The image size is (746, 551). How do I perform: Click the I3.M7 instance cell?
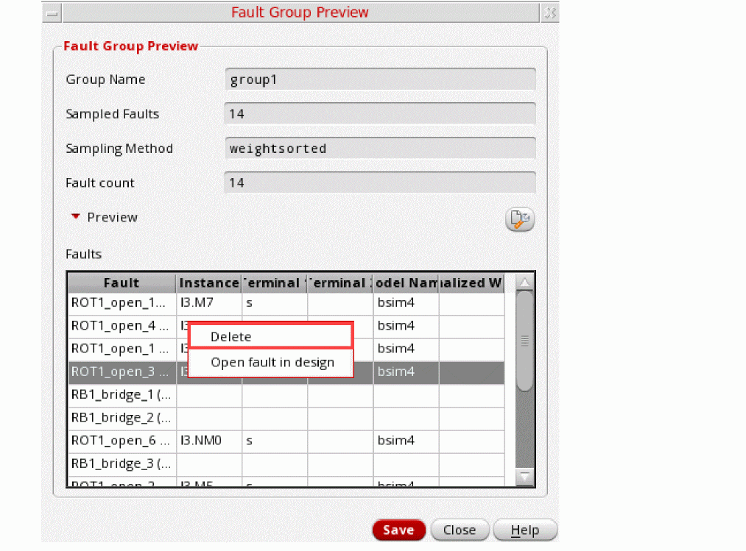point(209,303)
